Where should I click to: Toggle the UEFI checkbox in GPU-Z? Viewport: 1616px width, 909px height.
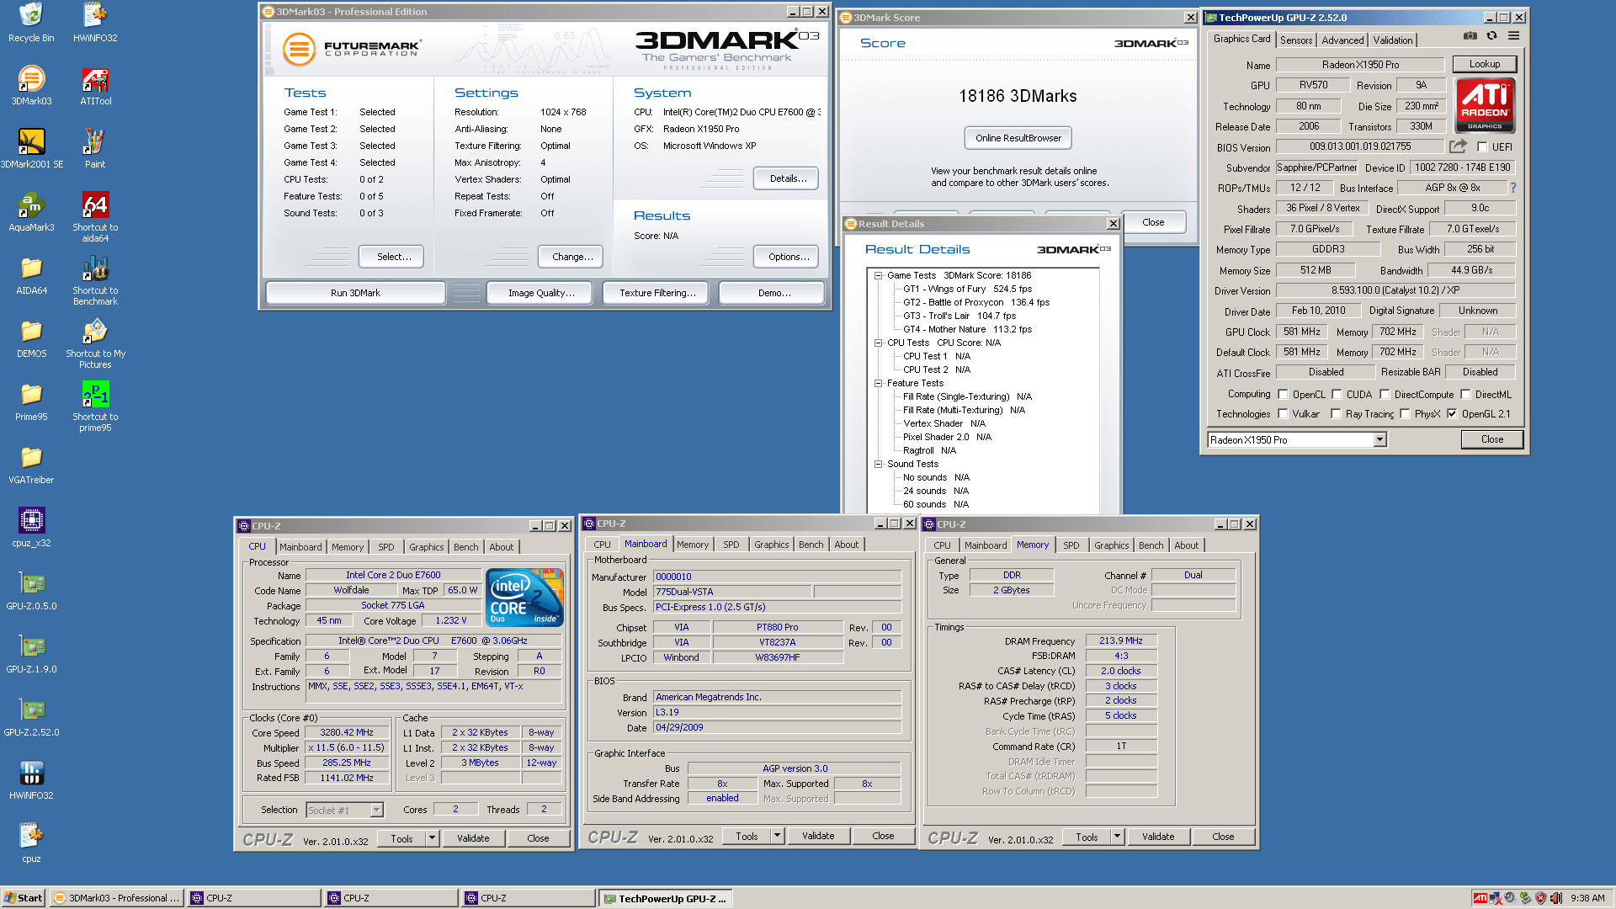point(1482,146)
